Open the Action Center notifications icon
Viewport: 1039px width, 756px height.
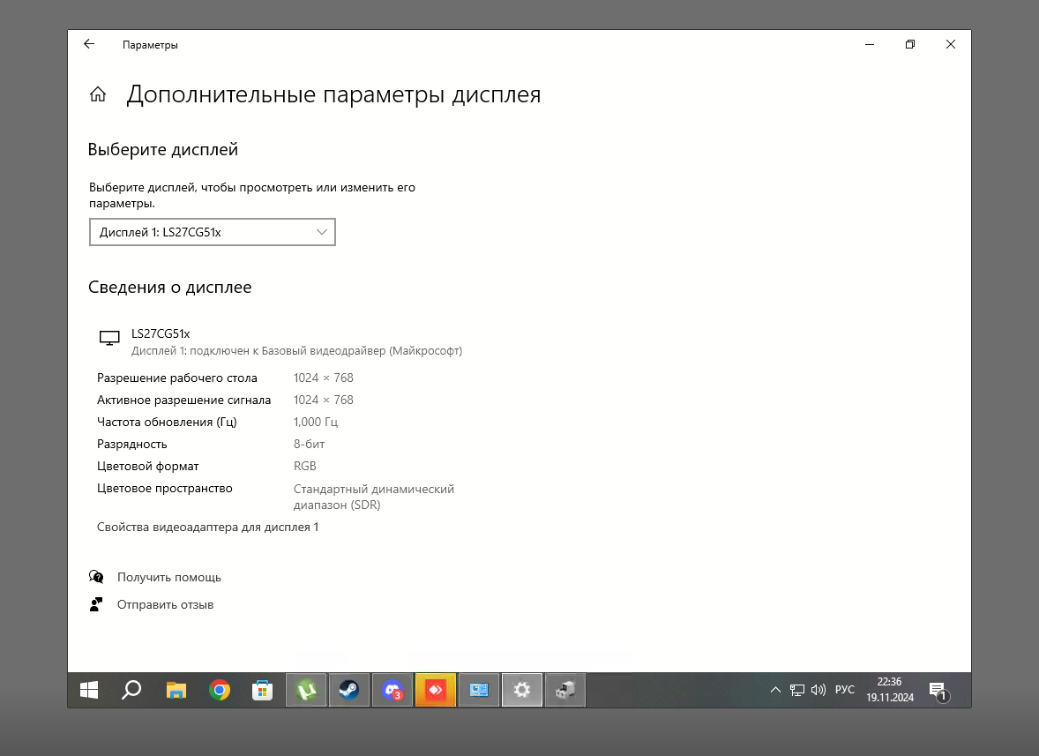tap(938, 691)
